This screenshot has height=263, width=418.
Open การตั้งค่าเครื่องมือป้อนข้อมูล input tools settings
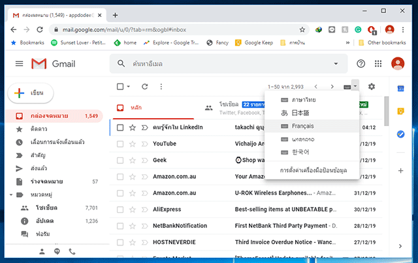pyautogui.click(x=313, y=170)
